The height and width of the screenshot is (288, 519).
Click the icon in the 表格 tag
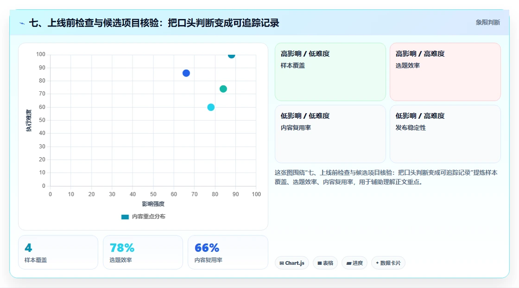320,263
